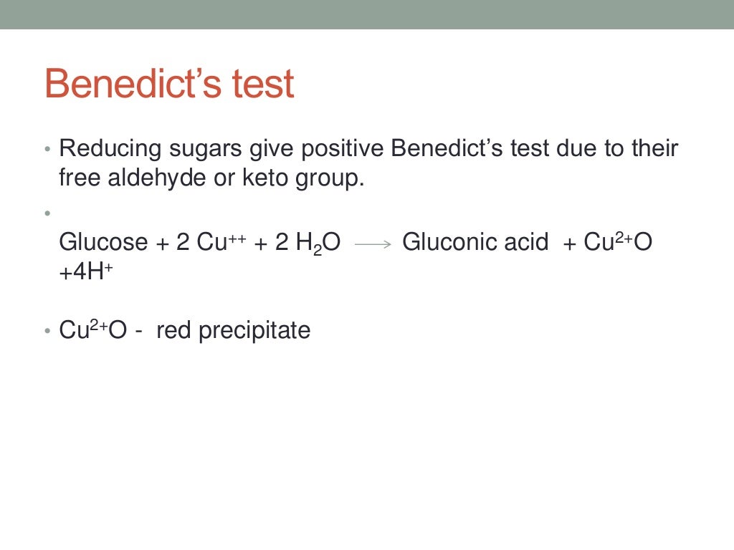The width and height of the screenshot is (734, 550).
Task: Click the reaction arrow in the equation
Action: point(373,243)
